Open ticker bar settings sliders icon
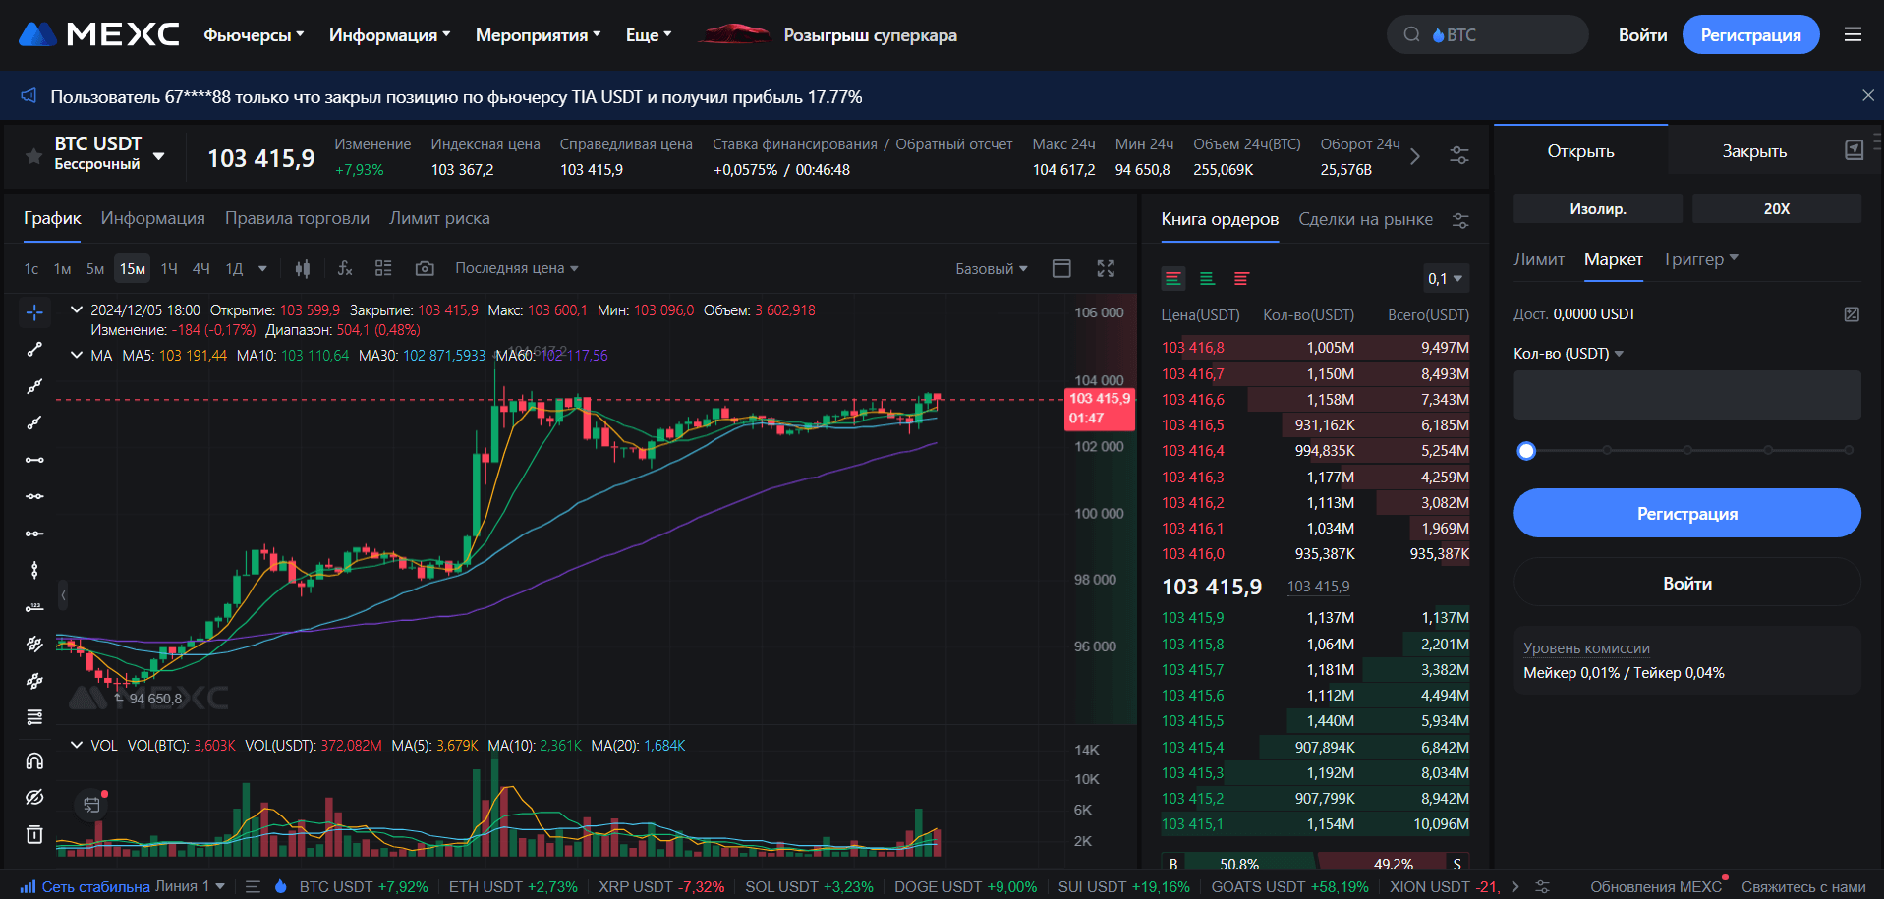The width and height of the screenshot is (1884, 899). pyautogui.click(x=1459, y=155)
